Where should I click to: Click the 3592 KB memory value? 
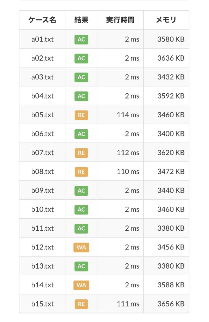pyautogui.click(x=171, y=96)
